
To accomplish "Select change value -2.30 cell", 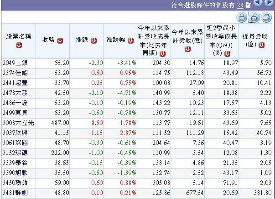I will [x=87, y=63].
